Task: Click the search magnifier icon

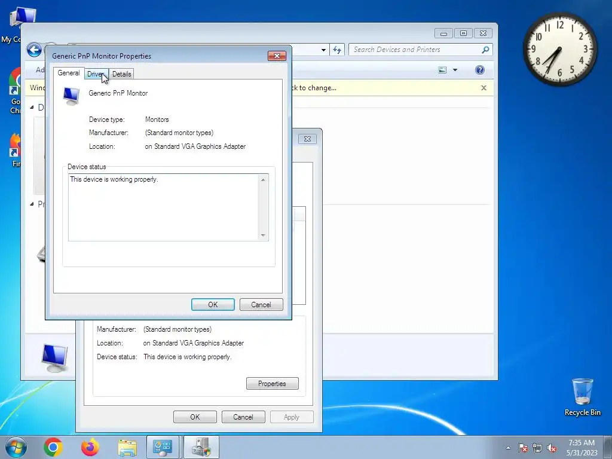Action: [x=485, y=50]
